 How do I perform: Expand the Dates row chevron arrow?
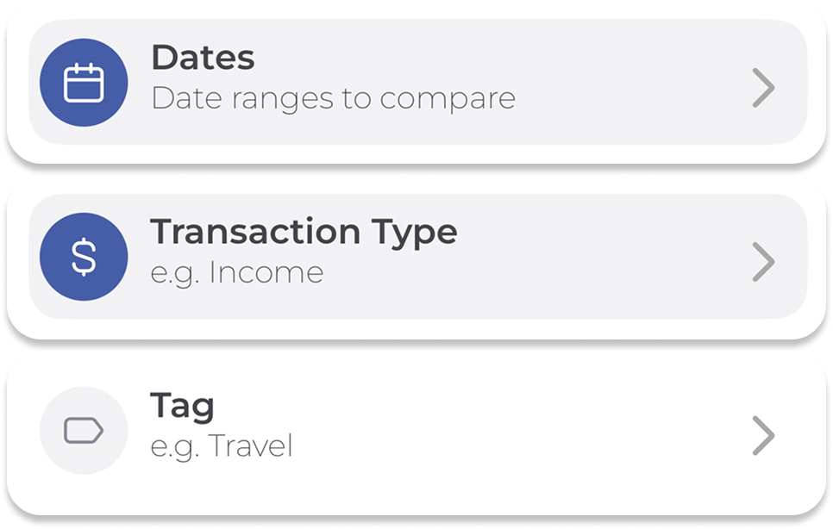763,88
